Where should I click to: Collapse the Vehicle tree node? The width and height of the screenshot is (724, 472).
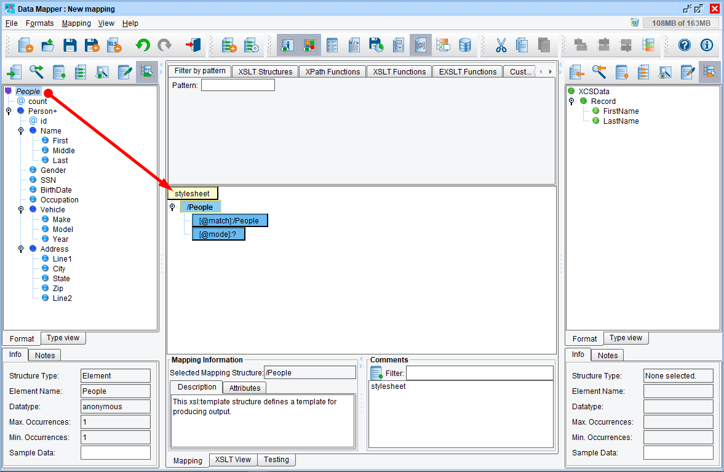coord(22,210)
